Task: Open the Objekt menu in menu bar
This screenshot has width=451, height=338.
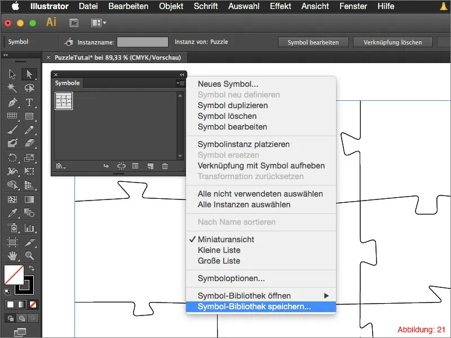Action: pos(171,6)
